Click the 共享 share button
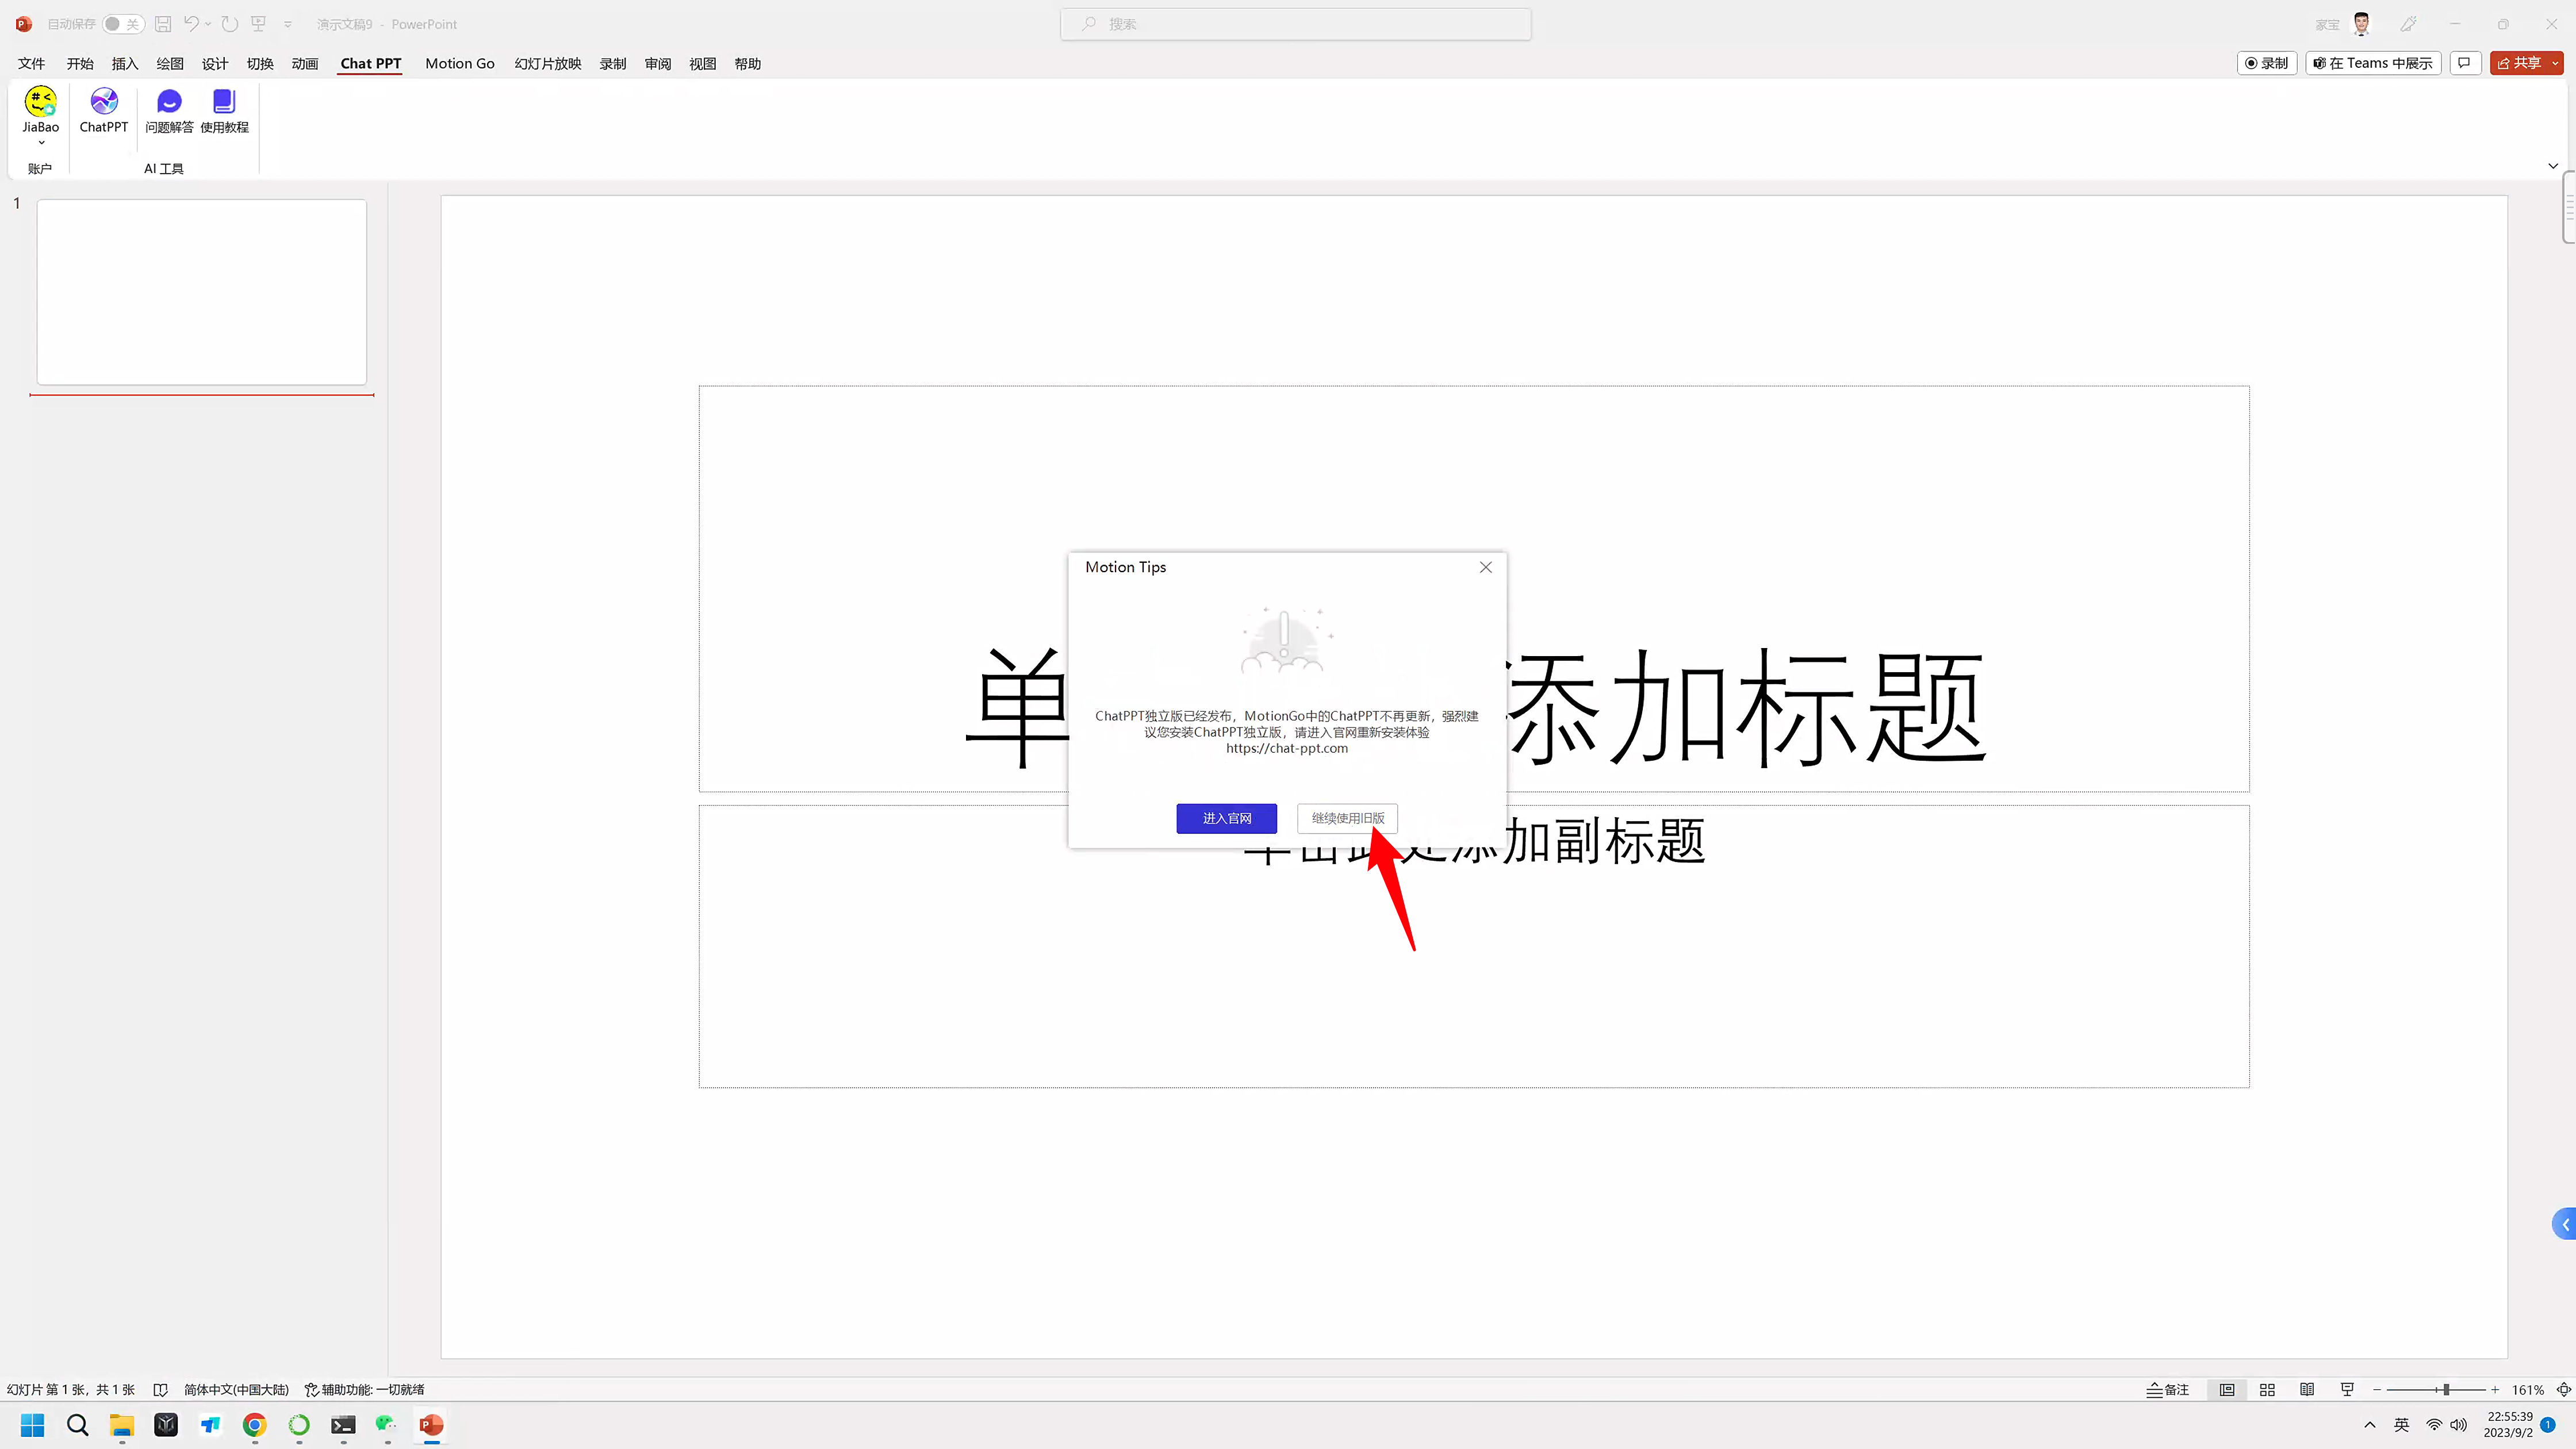 [x=2519, y=63]
